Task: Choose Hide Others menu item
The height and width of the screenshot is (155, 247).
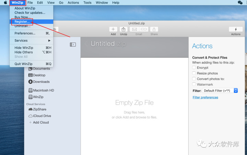Action: point(31,52)
